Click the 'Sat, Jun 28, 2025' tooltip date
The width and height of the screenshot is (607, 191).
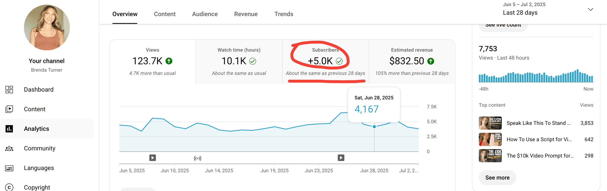click(374, 98)
